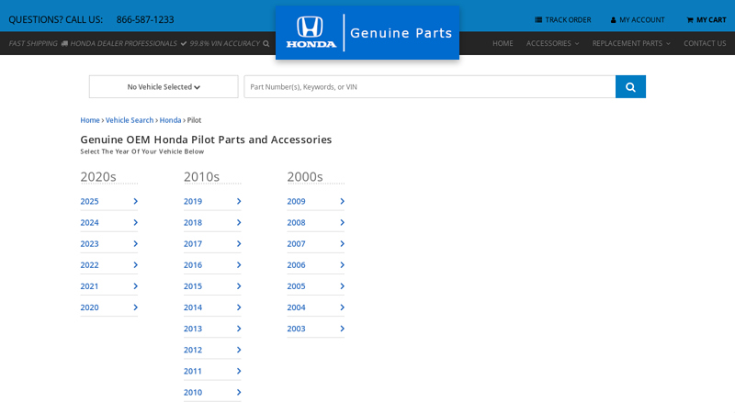Click the arrow next to 2023
Screen dimensions: 735x413
click(x=135, y=243)
